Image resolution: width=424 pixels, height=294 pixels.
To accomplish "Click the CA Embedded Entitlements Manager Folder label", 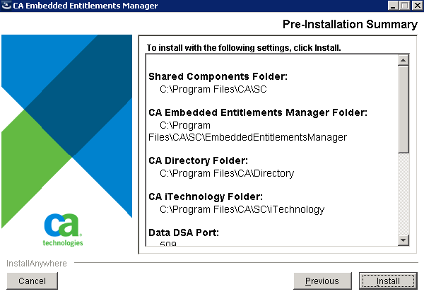I will 258,113.
